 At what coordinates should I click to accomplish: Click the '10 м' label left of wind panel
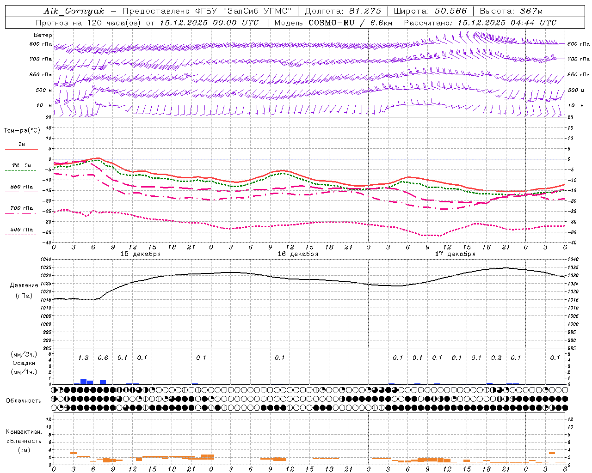[x=44, y=106]
